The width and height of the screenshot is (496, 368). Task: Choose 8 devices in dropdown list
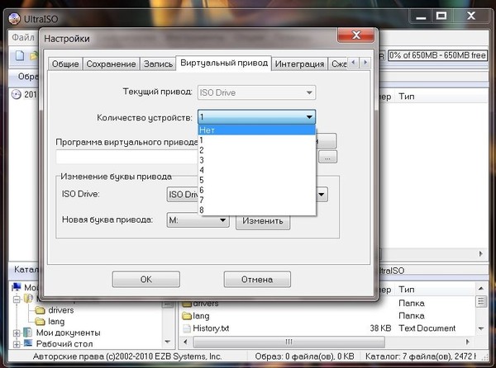[x=256, y=210]
